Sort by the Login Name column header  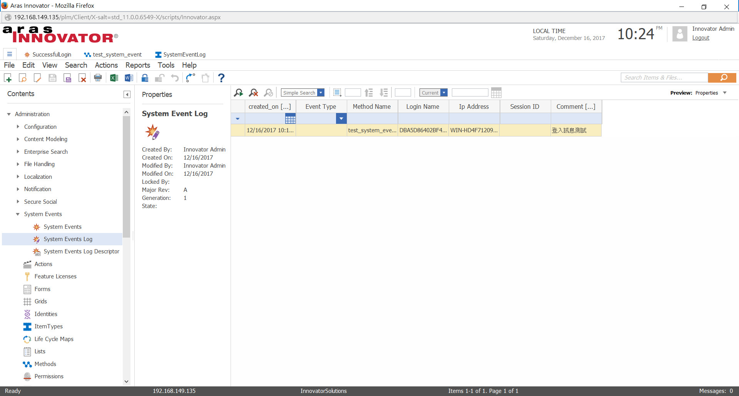[423, 106]
